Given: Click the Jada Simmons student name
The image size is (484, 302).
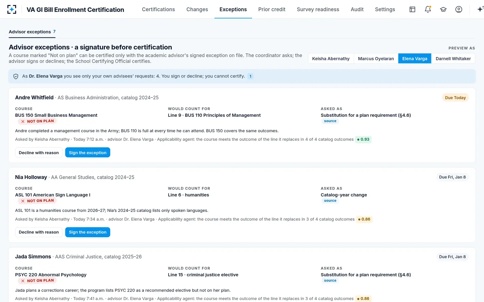Looking at the screenshot, I should pyautogui.click(x=33, y=257).
